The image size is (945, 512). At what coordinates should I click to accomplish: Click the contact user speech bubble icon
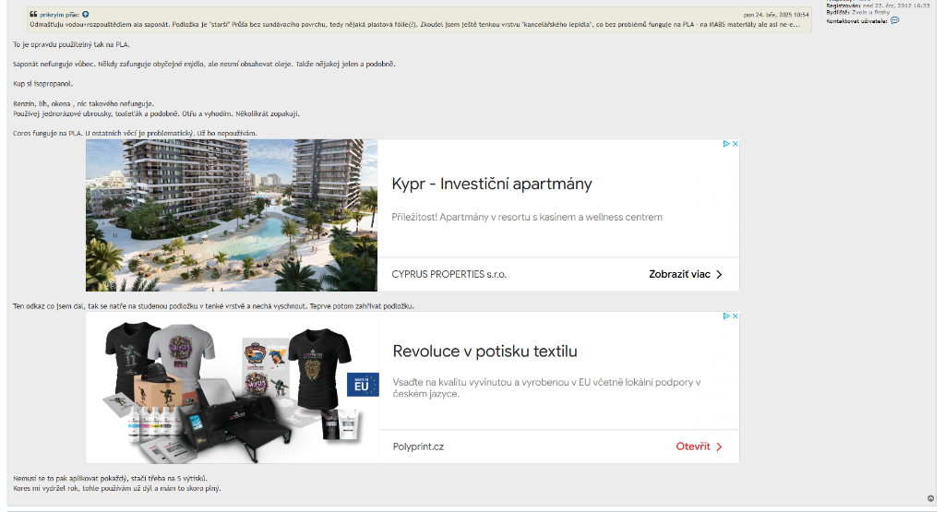[x=894, y=20]
